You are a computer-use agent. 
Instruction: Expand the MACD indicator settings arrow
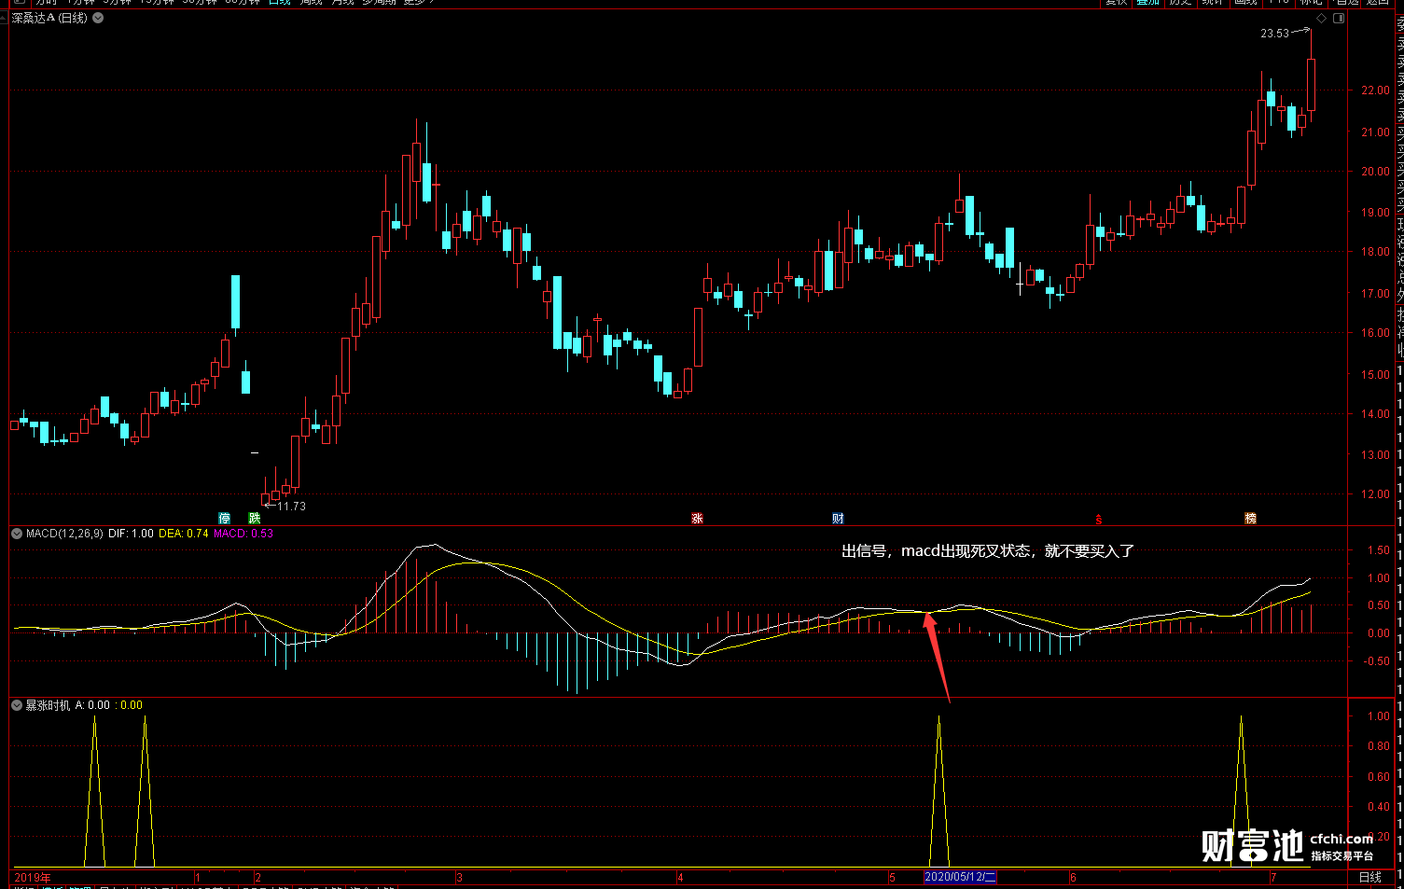point(17,534)
